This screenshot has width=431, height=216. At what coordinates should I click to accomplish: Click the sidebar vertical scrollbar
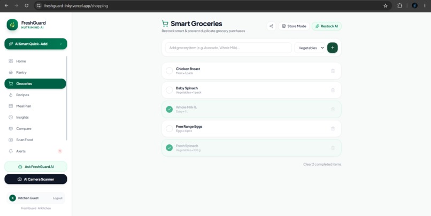tap(66, 98)
